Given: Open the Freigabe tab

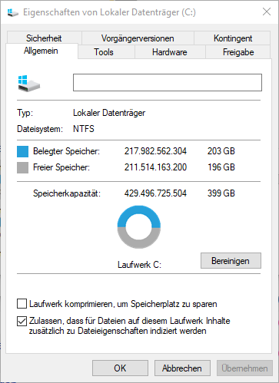Looking at the screenshot, I should point(238,52).
